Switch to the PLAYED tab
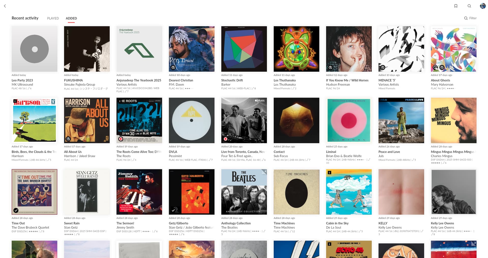Image resolution: width=488 pixels, height=258 pixels. coord(53,18)
